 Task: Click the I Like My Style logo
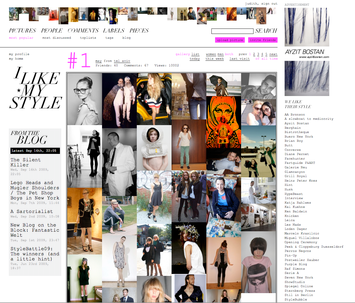point(36,88)
